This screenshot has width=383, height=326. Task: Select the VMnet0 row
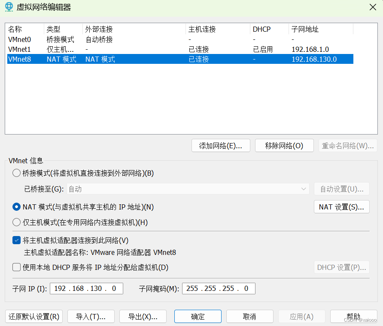[x=180, y=39]
